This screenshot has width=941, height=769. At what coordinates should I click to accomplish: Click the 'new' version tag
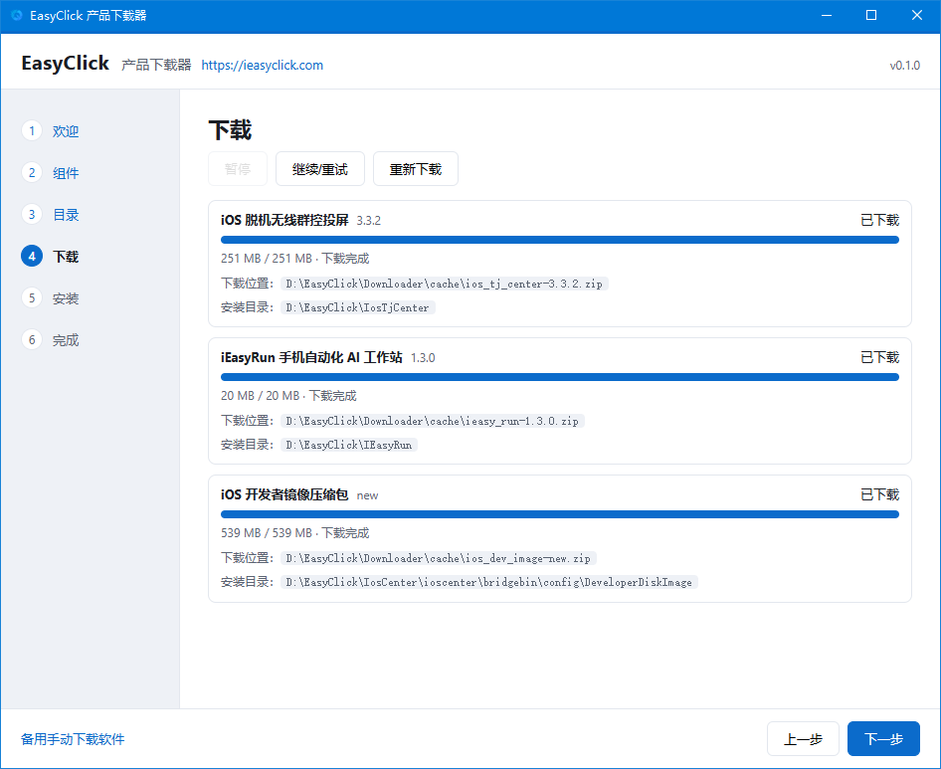[367, 495]
